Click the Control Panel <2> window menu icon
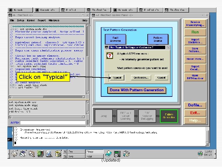The height and width of the screenshot is (167, 222). pyautogui.click(x=93, y=15)
